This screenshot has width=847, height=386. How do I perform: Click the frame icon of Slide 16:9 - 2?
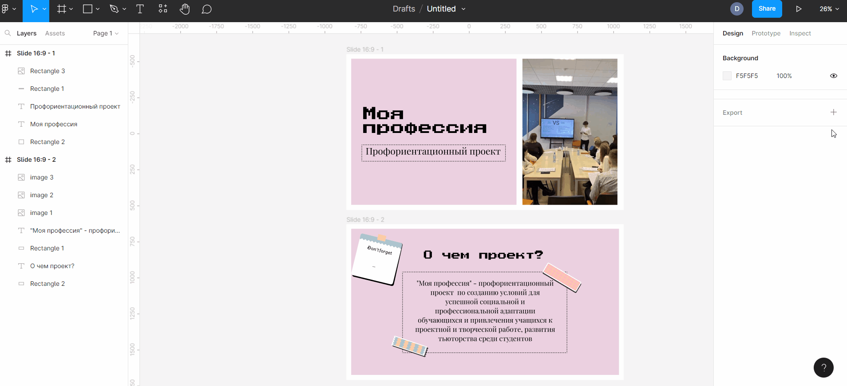point(8,160)
